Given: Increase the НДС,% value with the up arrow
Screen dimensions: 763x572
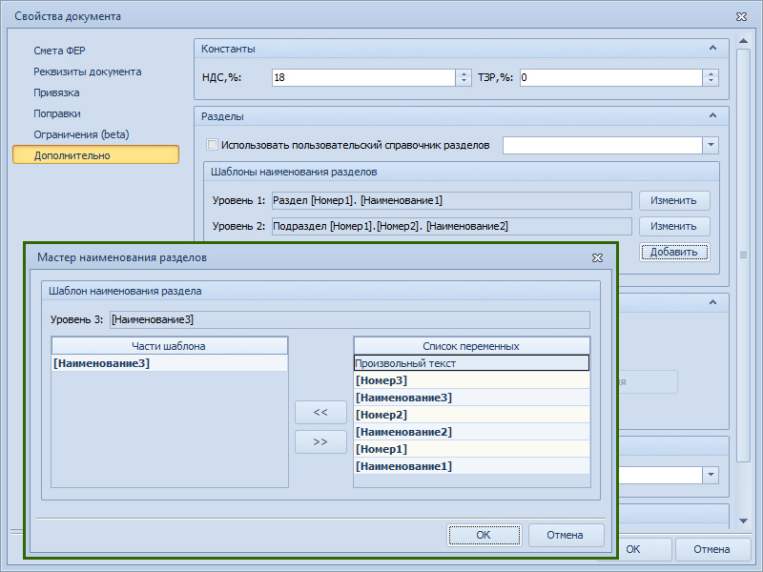Looking at the screenshot, I should click(x=464, y=73).
